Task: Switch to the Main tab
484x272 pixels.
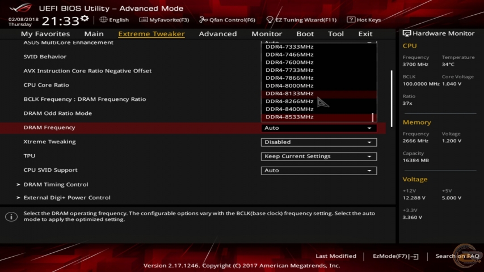Action: click(94, 33)
